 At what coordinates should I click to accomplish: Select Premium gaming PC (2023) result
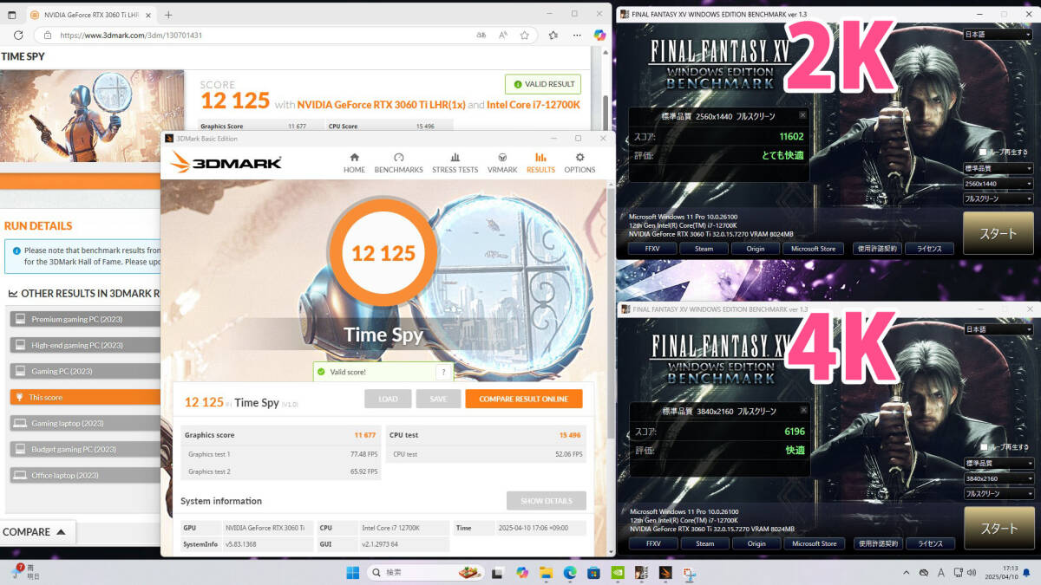(85, 319)
